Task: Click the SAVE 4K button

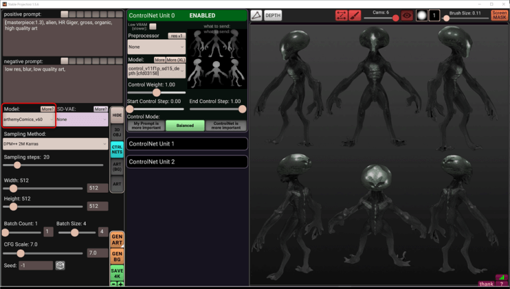Action: click(117, 273)
